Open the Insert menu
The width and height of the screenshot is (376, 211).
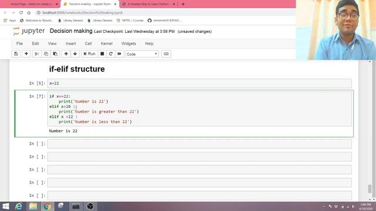point(70,43)
